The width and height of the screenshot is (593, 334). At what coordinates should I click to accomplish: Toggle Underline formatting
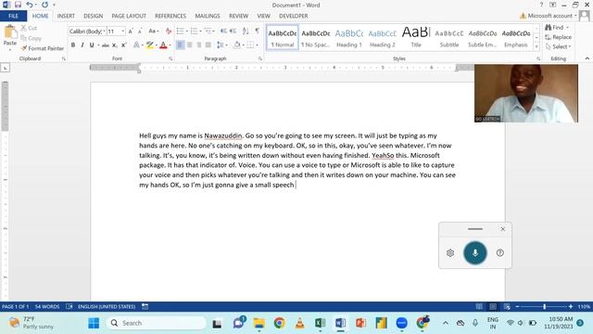[x=92, y=45]
